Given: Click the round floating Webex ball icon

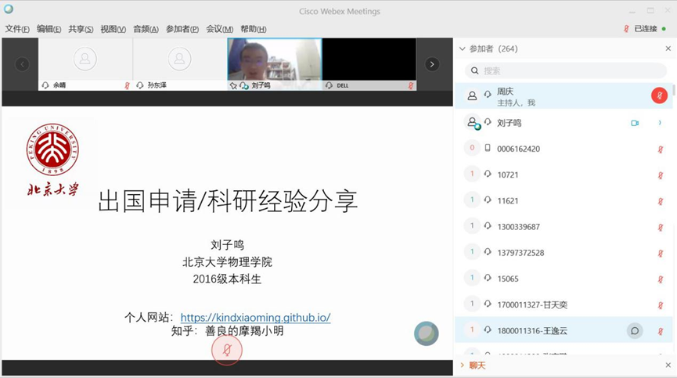Looking at the screenshot, I should pos(427,333).
